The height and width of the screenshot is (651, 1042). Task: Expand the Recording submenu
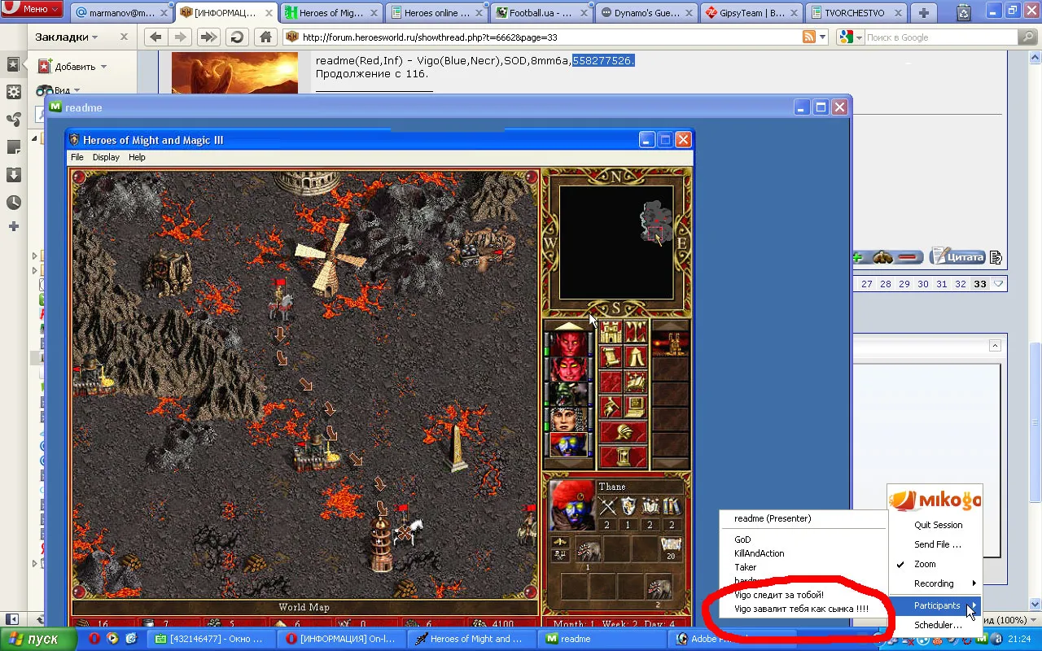point(935,583)
